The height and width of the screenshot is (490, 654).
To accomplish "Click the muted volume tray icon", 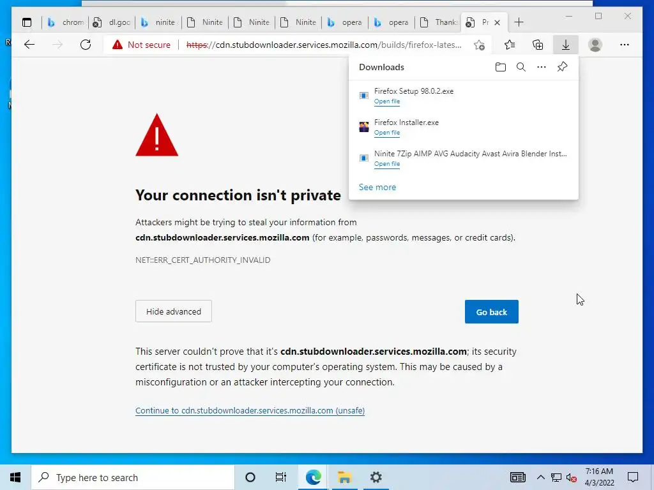I will [x=572, y=477].
